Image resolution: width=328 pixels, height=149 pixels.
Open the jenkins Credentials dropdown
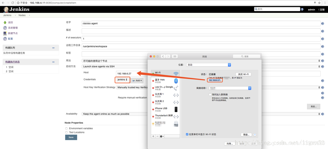click(122, 80)
